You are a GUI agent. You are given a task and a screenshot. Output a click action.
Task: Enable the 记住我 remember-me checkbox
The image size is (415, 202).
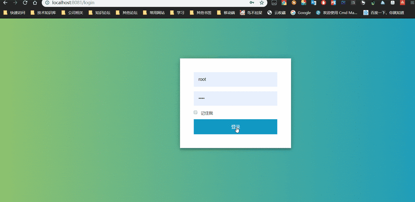point(196,112)
